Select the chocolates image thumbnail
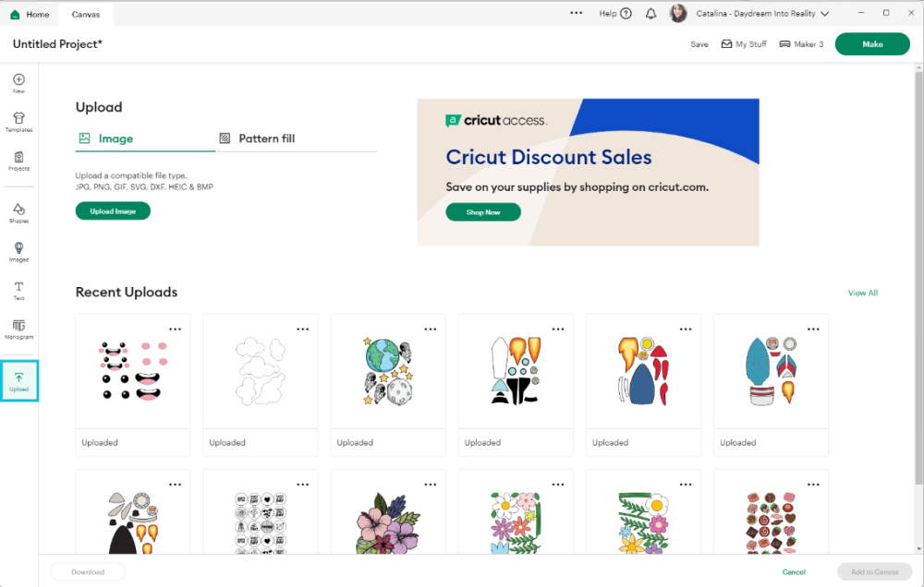Screen dimensions: 924x587 click(x=771, y=521)
